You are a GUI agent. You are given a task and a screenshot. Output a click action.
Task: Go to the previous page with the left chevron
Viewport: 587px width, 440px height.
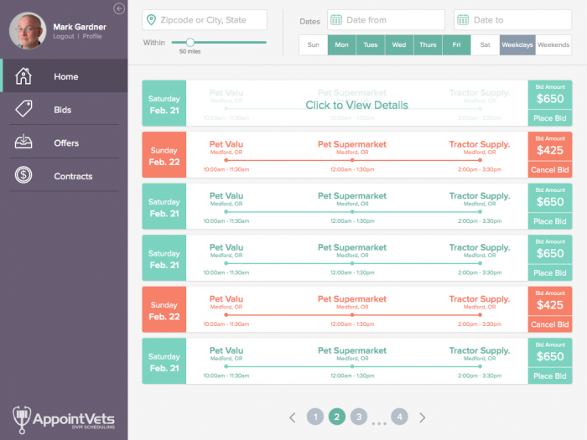point(293,417)
